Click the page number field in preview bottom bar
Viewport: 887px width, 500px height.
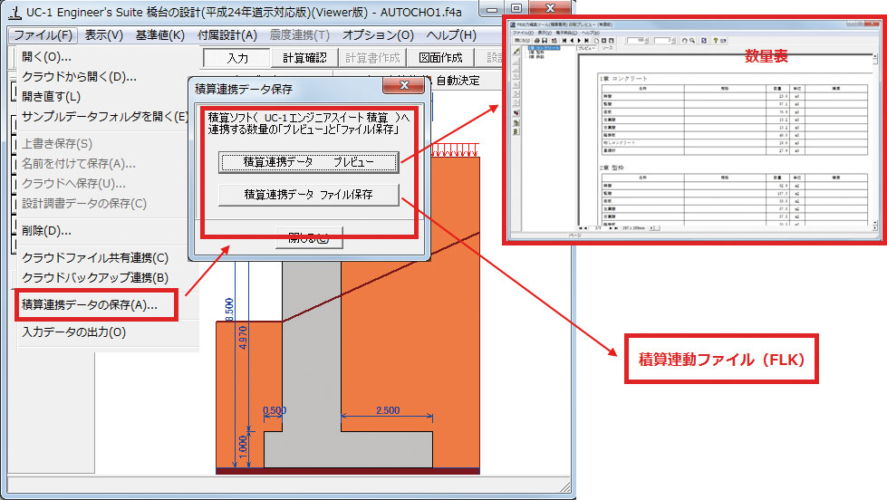(x=599, y=228)
